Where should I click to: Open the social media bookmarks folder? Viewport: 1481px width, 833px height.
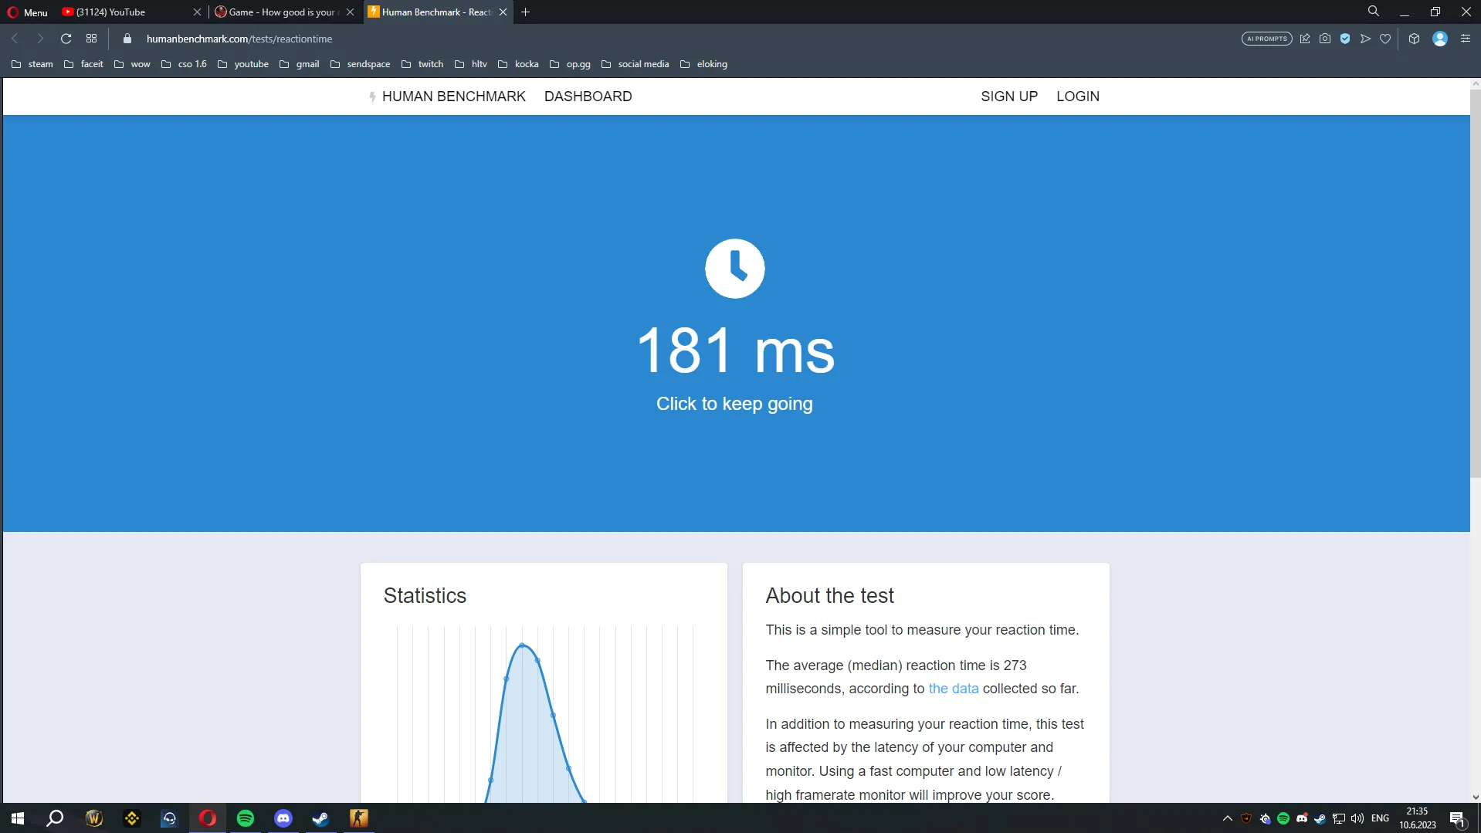point(635,64)
